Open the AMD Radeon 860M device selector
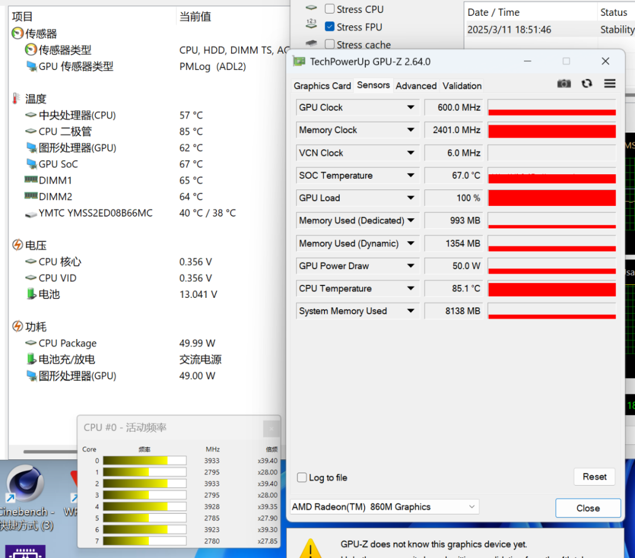635x558 pixels. (385, 507)
